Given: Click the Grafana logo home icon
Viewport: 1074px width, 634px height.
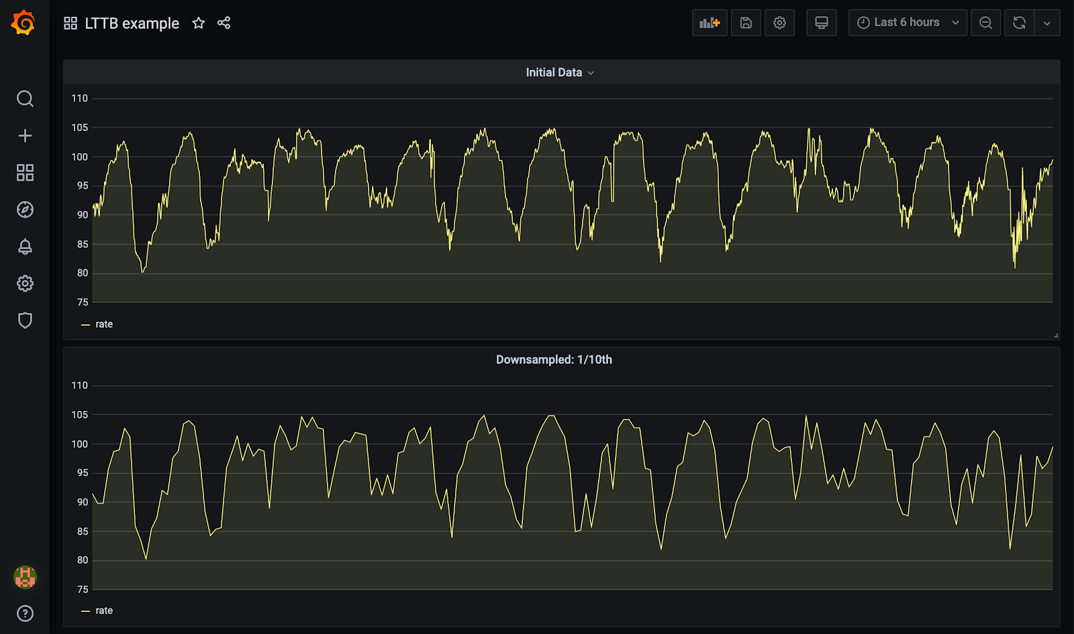Looking at the screenshot, I should [x=23, y=23].
